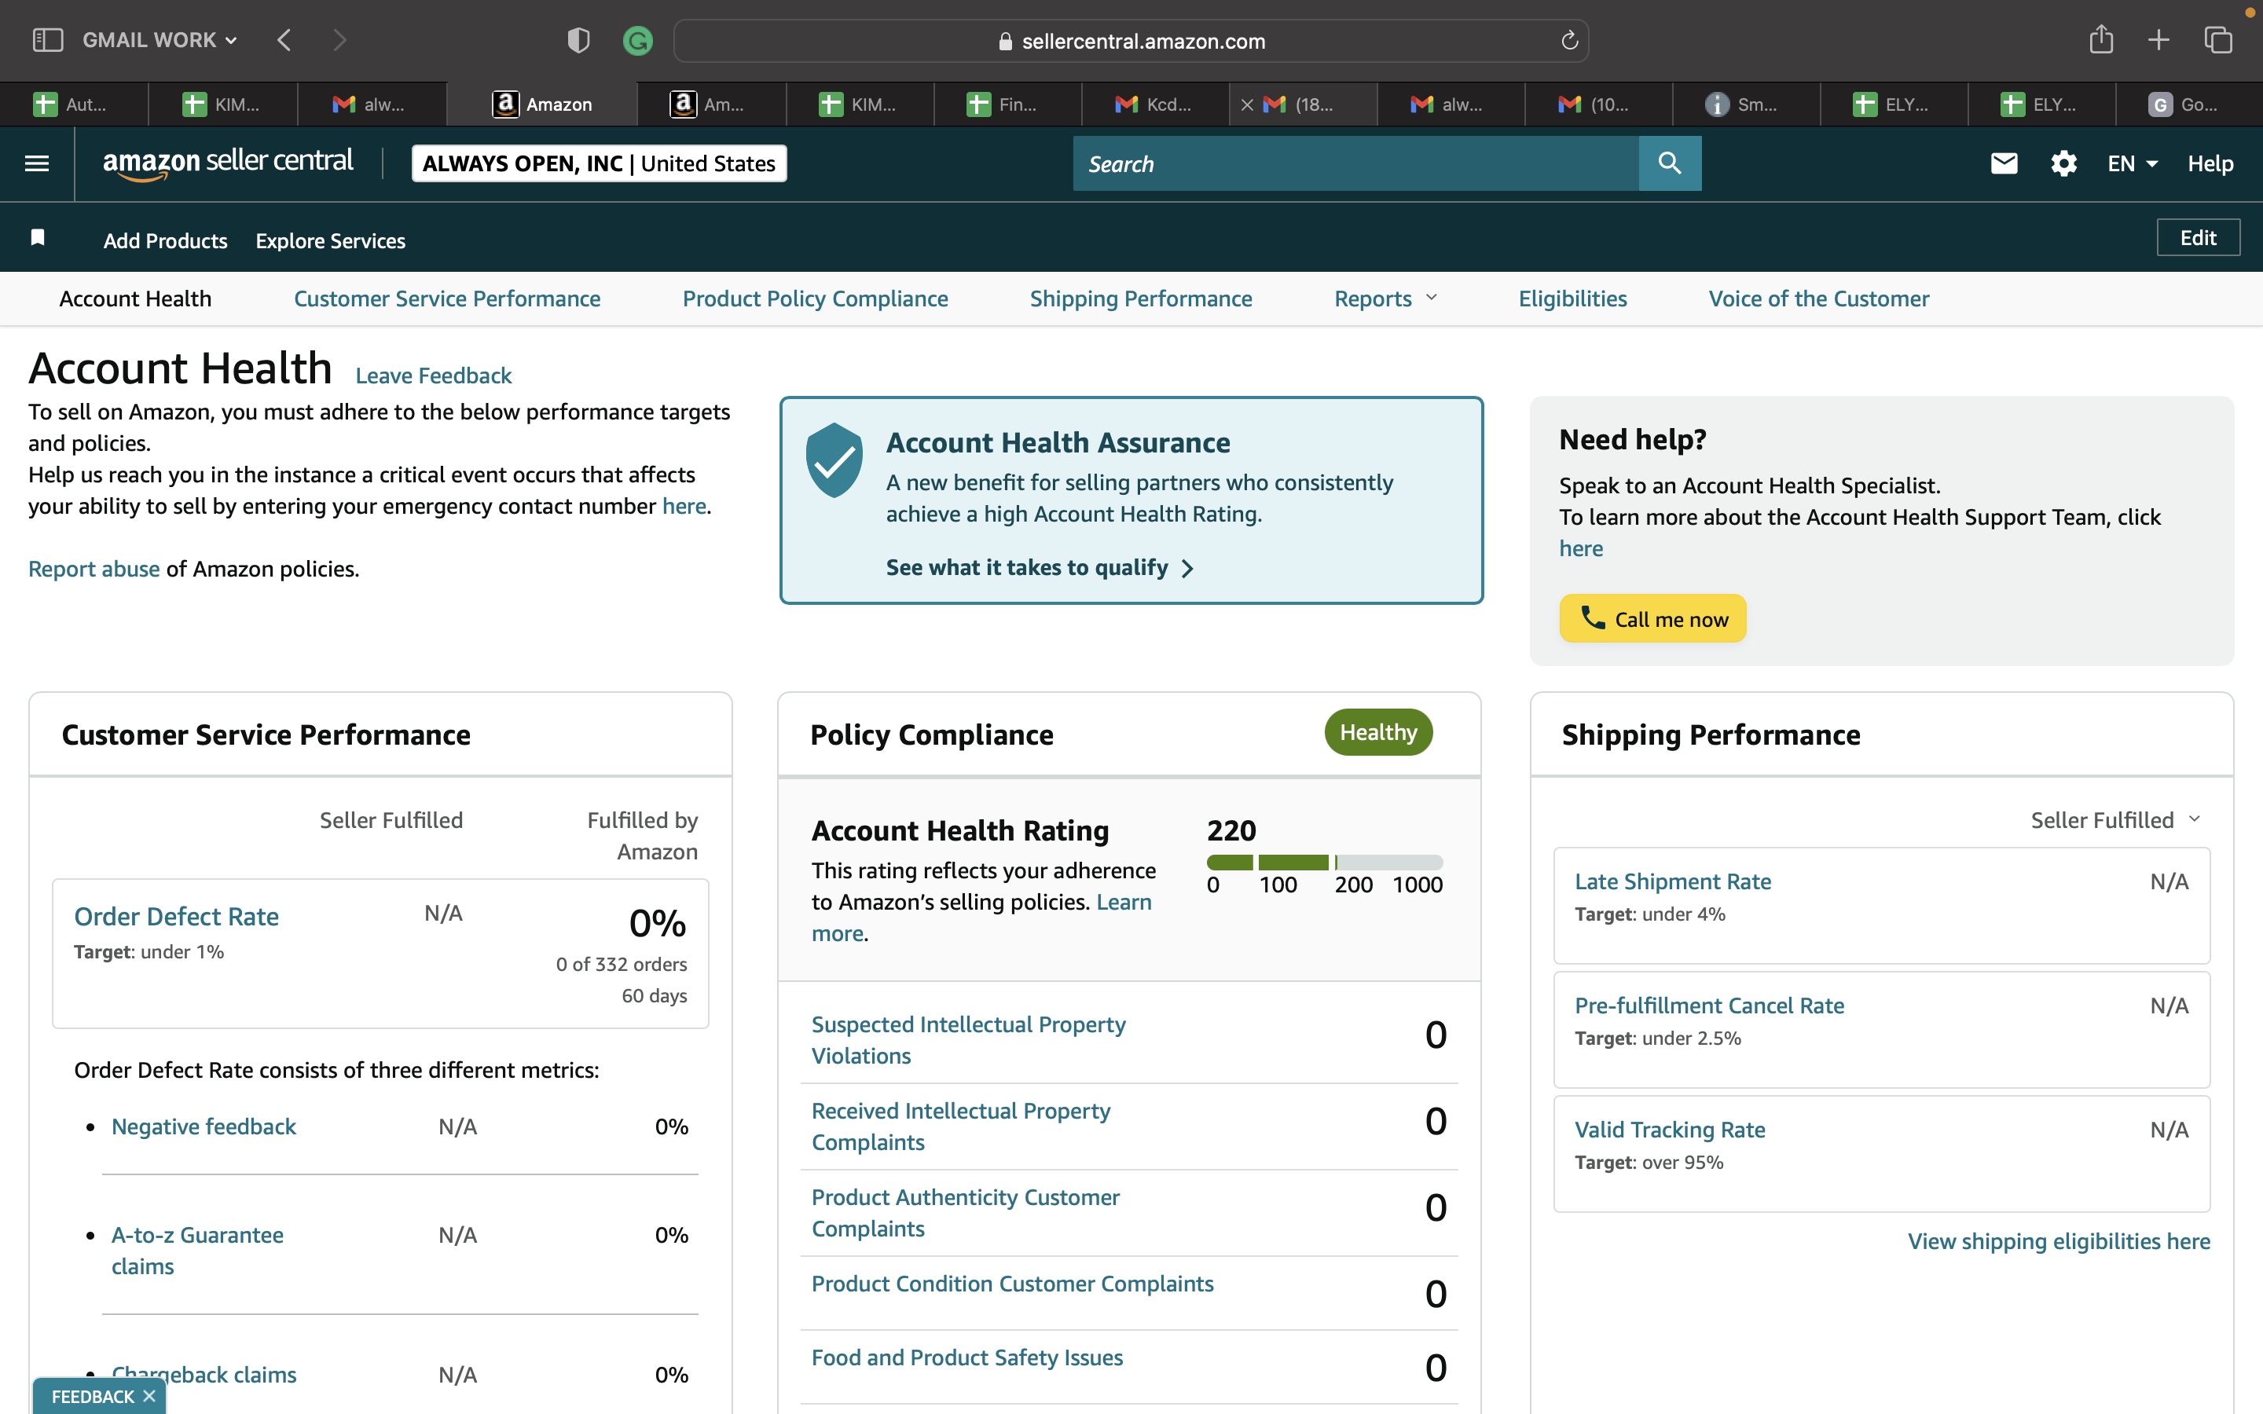Open the privacy shield icon
The width and height of the screenshot is (2263, 1414).
578,40
